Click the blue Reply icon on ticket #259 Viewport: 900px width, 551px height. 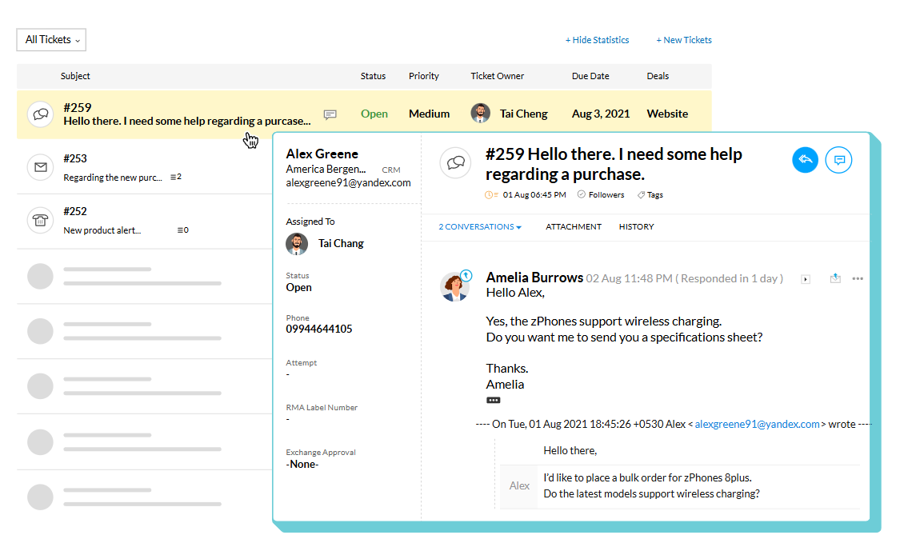click(805, 160)
